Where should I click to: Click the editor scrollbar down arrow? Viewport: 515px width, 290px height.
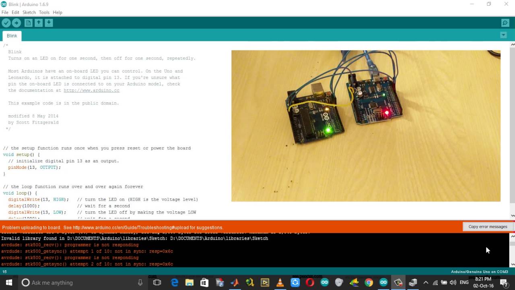tap(512, 215)
